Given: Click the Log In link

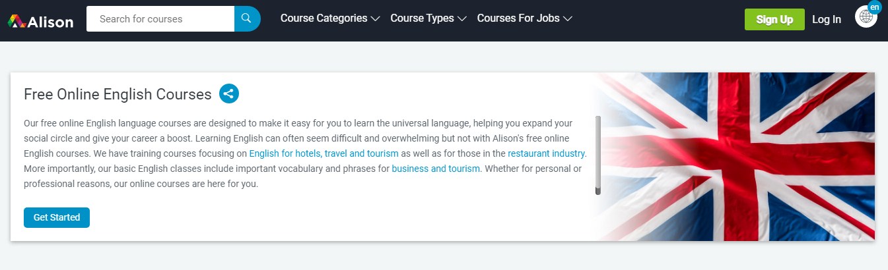Looking at the screenshot, I should [x=827, y=19].
